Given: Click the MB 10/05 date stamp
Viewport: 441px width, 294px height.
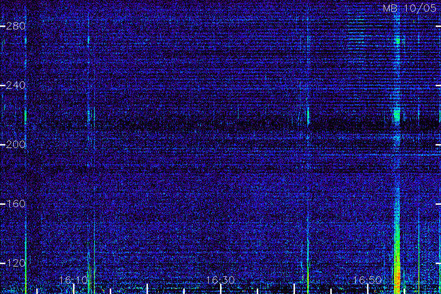Looking at the screenshot, I should (410, 8).
